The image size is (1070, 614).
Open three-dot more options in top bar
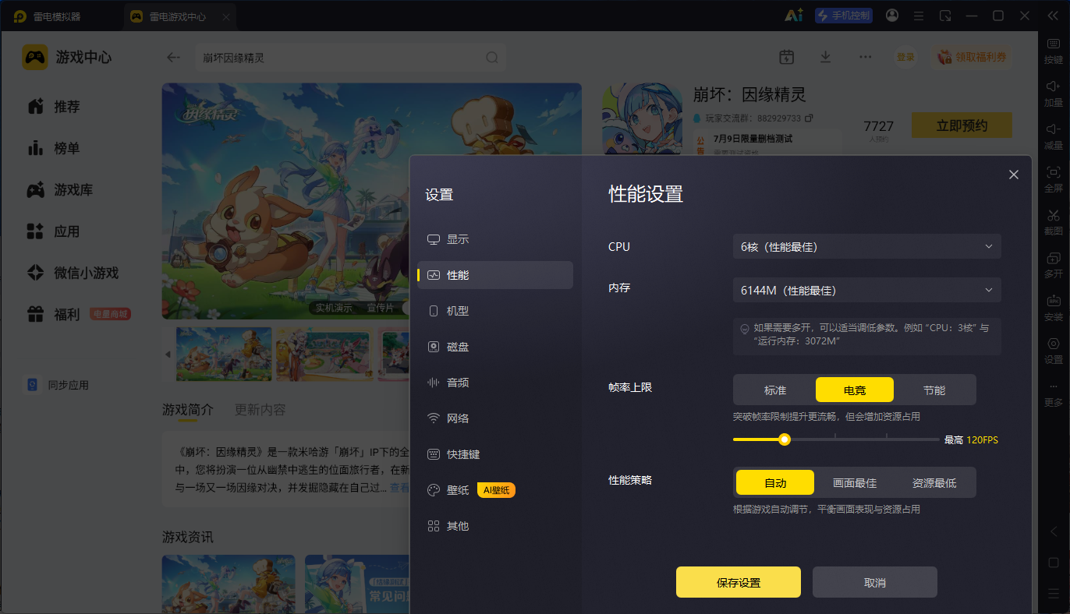(x=866, y=57)
